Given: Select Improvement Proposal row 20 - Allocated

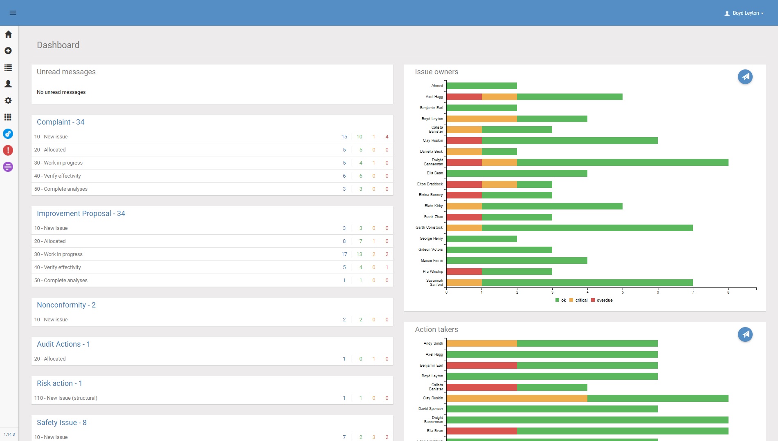Looking at the screenshot, I should click(212, 241).
